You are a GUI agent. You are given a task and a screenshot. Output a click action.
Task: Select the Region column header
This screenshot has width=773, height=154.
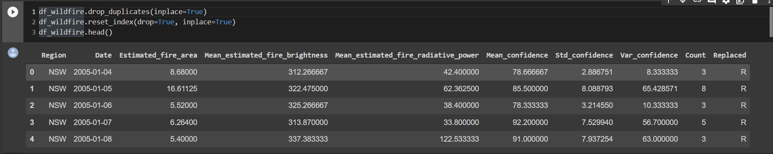pos(54,55)
